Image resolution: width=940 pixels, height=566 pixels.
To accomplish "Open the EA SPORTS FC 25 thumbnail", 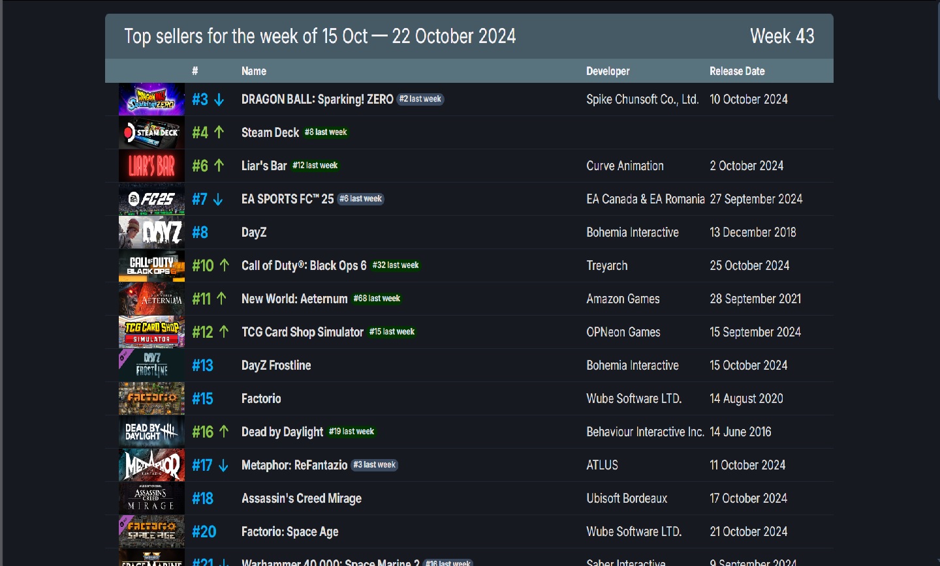I will tap(151, 199).
